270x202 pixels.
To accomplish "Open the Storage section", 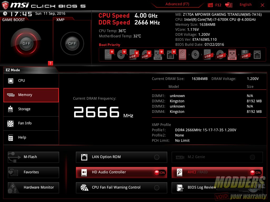I will [31, 109].
